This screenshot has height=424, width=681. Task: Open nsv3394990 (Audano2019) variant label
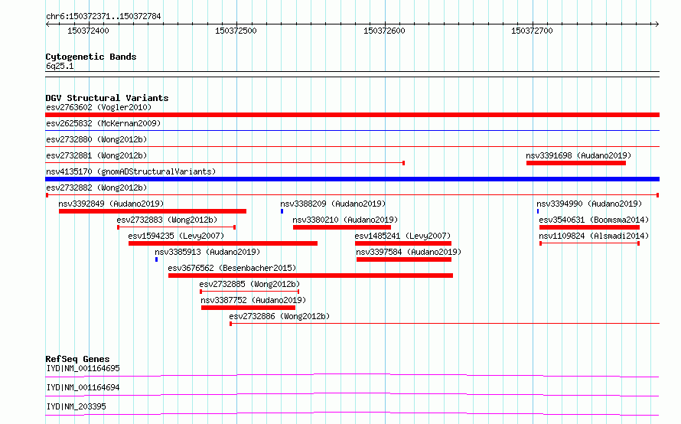589,204
